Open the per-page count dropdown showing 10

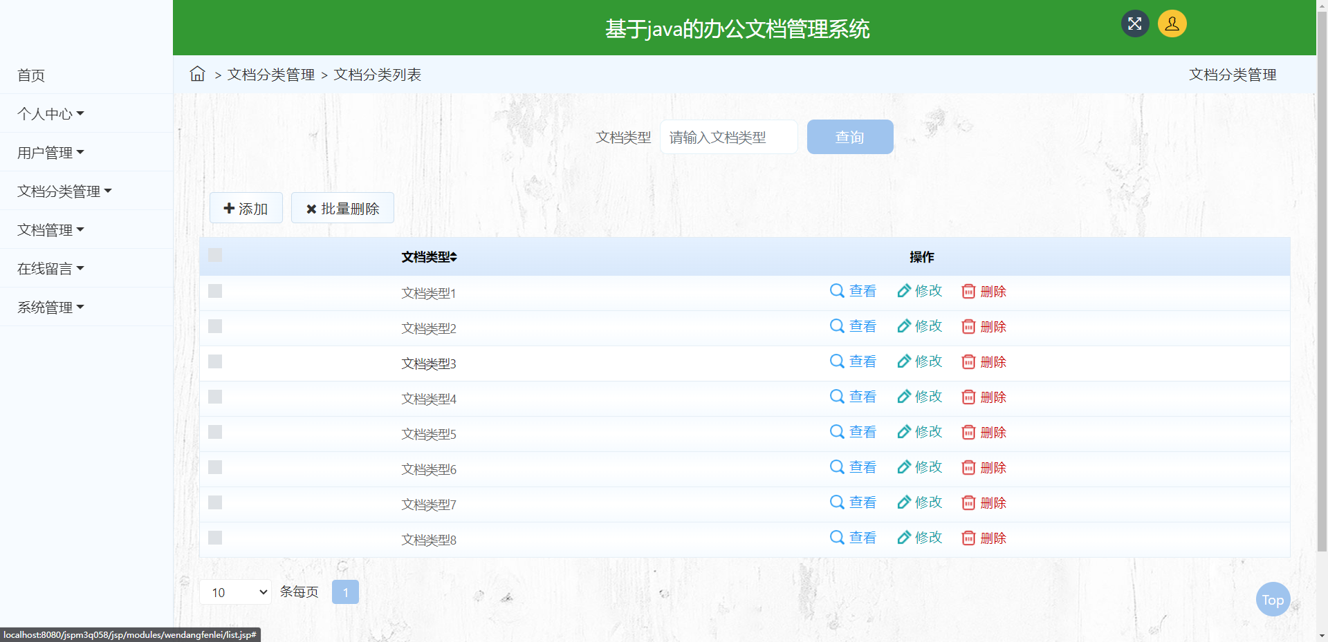[235, 592]
